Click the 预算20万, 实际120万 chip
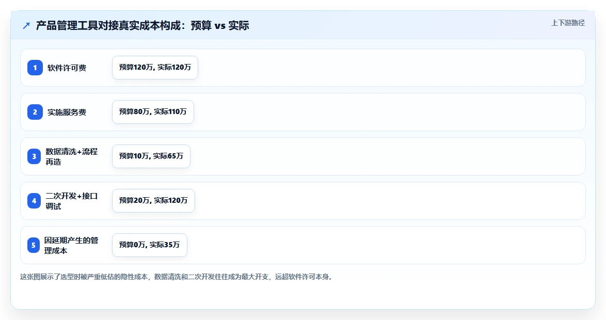The image size is (606, 320). 153,201
